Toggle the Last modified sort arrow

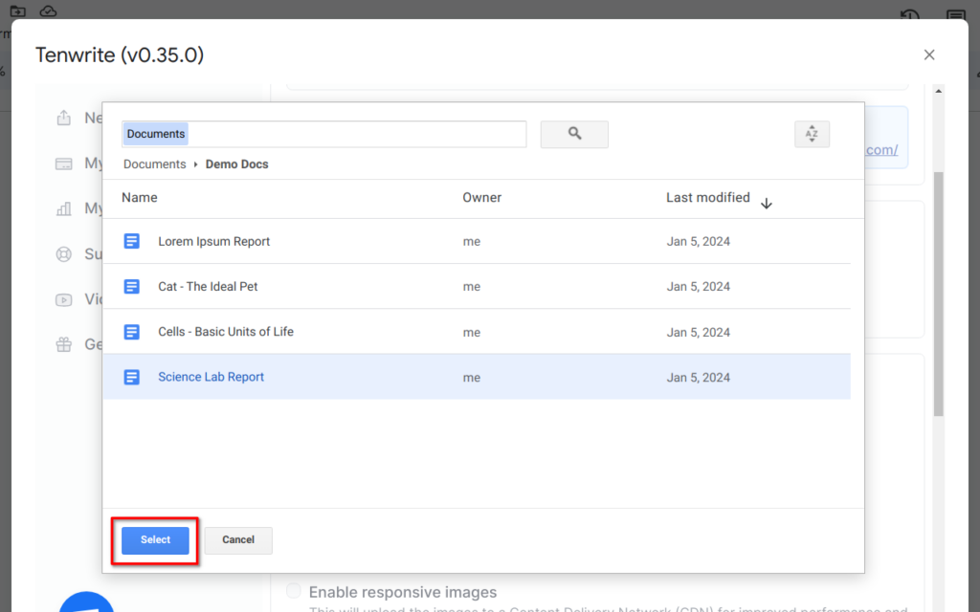click(x=766, y=203)
